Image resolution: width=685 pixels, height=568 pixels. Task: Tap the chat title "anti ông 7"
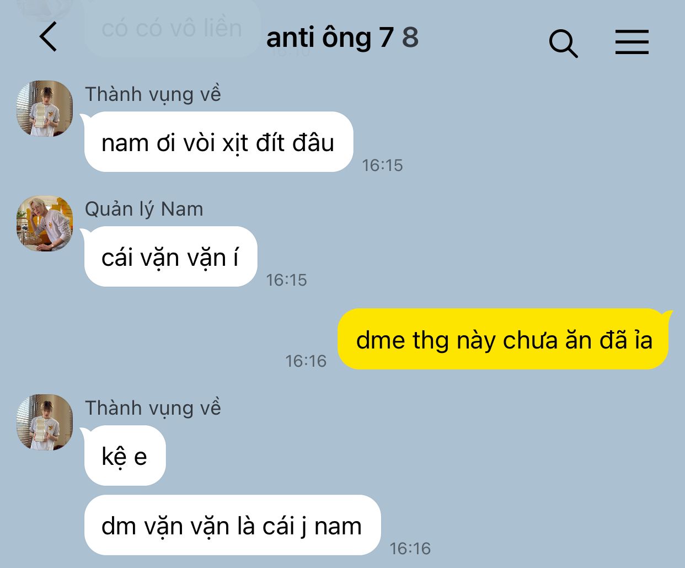tap(330, 38)
